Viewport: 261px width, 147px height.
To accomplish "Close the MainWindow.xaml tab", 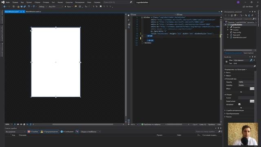I will pyautogui.click(x=24, y=12).
